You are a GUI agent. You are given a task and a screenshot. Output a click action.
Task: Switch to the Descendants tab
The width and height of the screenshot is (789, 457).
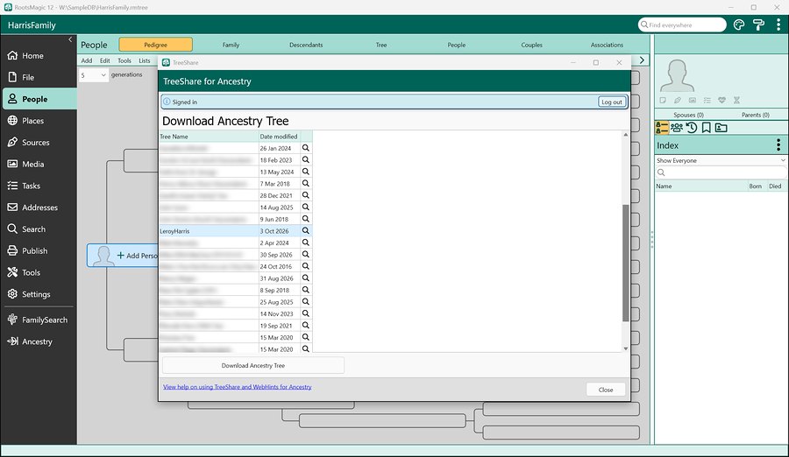(x=306, y=45)
